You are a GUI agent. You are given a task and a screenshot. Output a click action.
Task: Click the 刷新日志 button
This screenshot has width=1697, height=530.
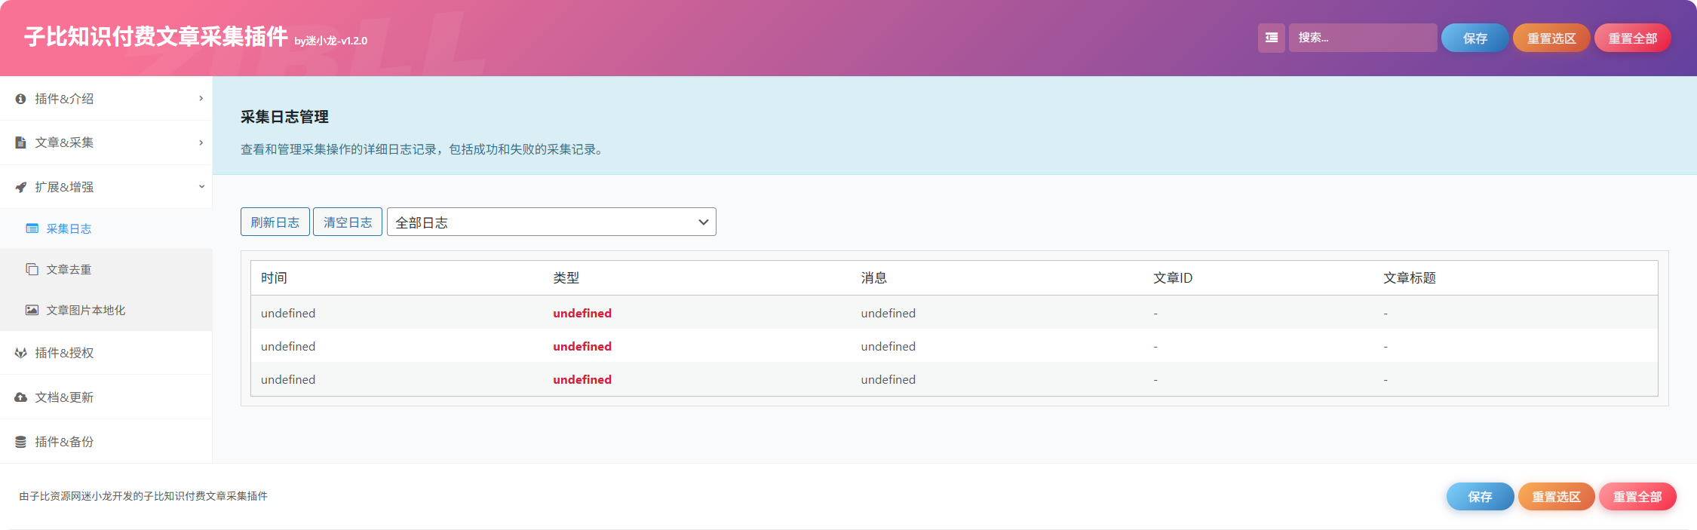[275, 222]
